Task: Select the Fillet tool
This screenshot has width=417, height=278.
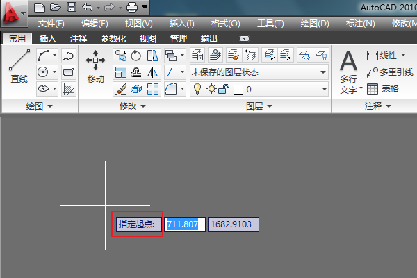Action: click(x=171, y=88)
